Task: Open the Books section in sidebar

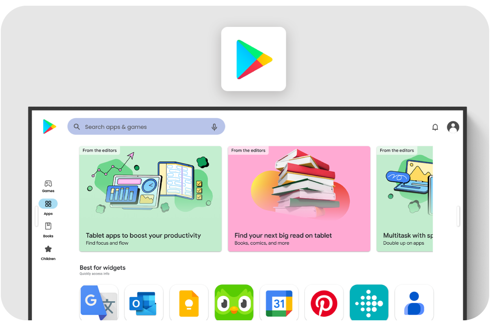Action: 48,230
